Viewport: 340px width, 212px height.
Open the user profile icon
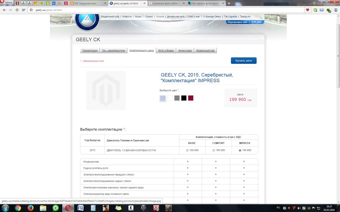coord(336,10)
